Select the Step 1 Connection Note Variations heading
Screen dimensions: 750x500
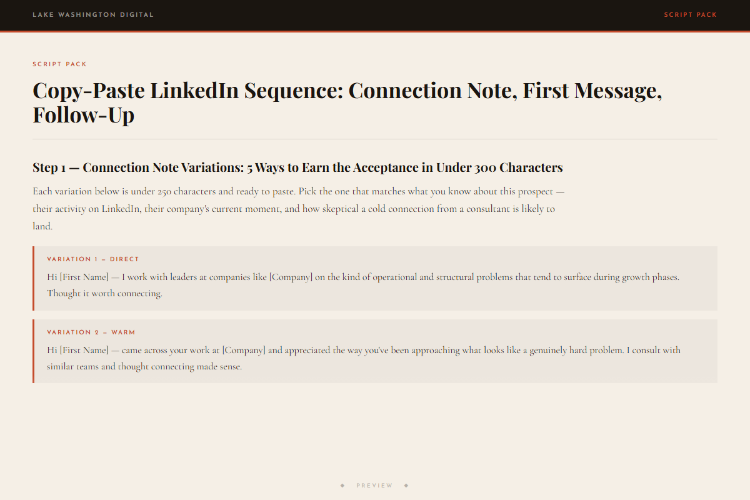297,167
